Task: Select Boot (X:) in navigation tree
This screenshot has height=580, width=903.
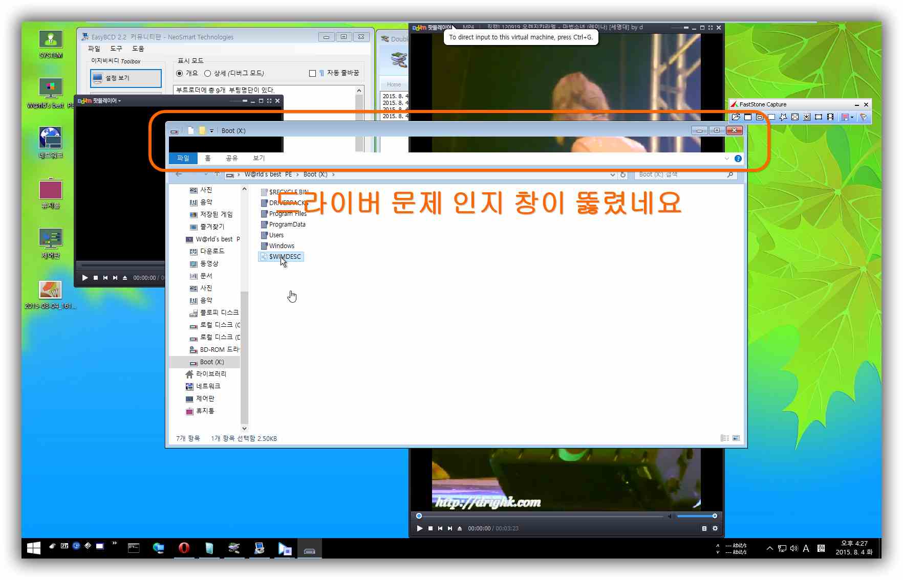Action: [x=206, y=362]
